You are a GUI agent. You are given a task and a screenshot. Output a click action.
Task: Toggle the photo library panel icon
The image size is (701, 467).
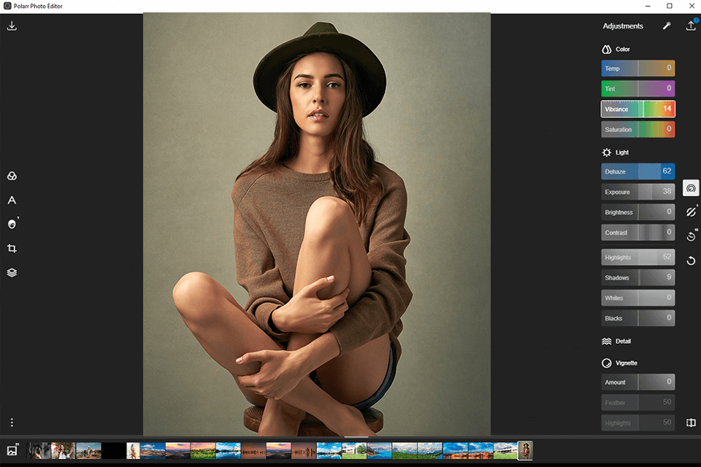point(12,450)
